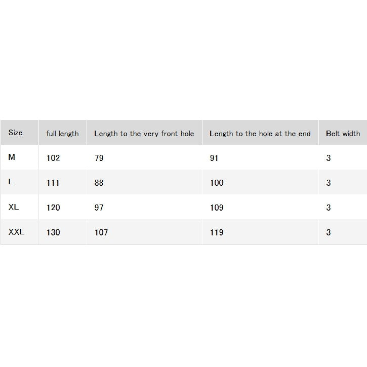Click the Size column header
This screenshot has height=367, width=367.
(x=16, y=133)
